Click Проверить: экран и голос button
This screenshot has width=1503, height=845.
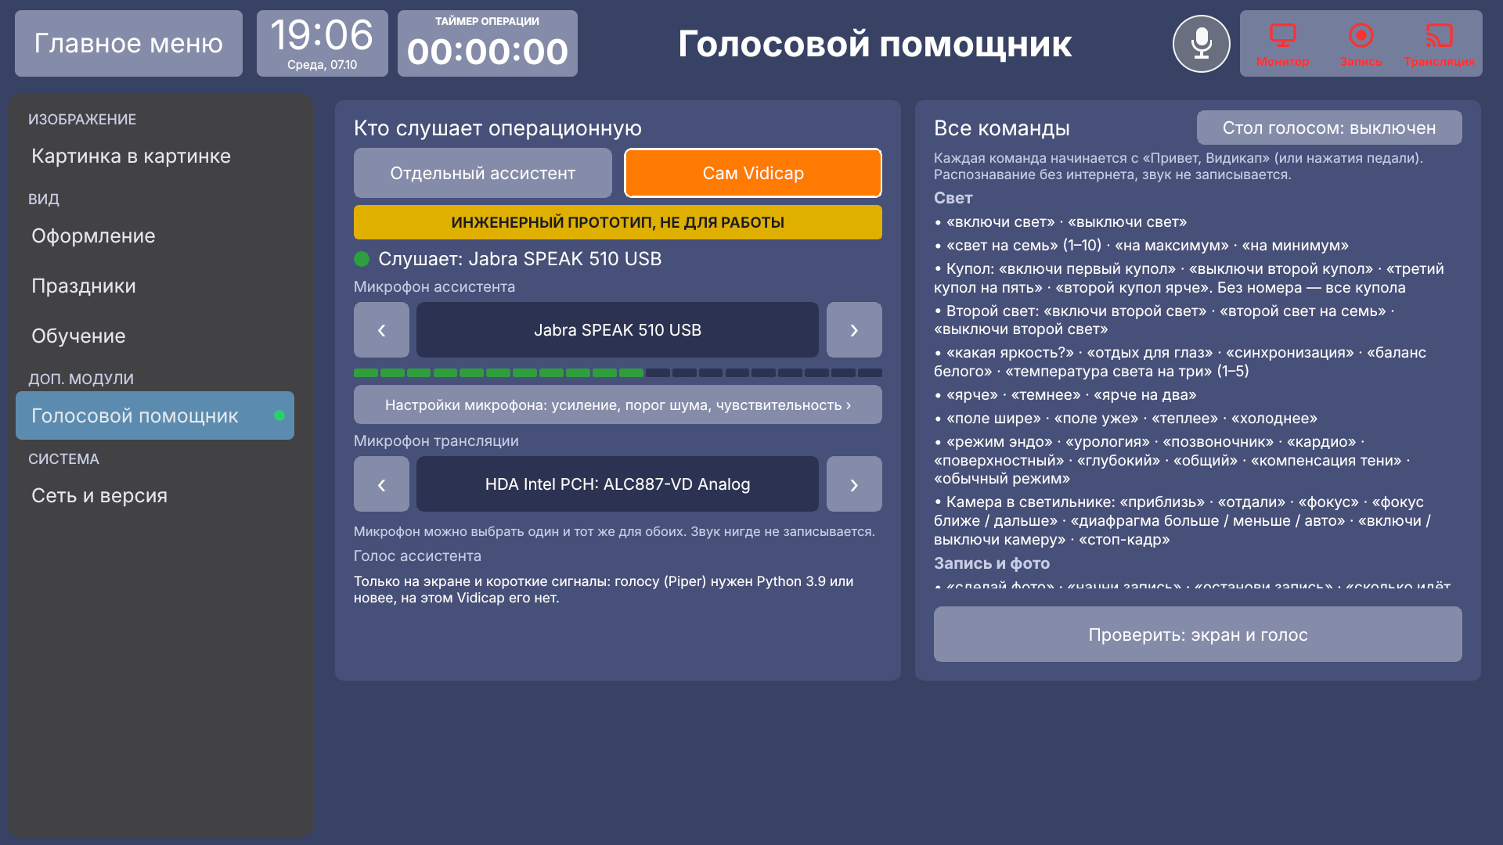(x=1198, y=635)
